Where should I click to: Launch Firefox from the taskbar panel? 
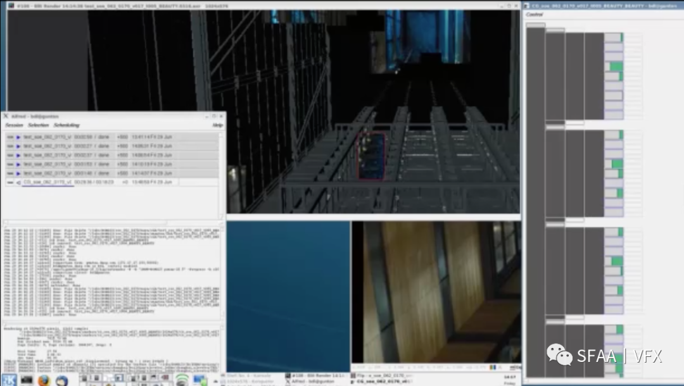pos(44,380)
